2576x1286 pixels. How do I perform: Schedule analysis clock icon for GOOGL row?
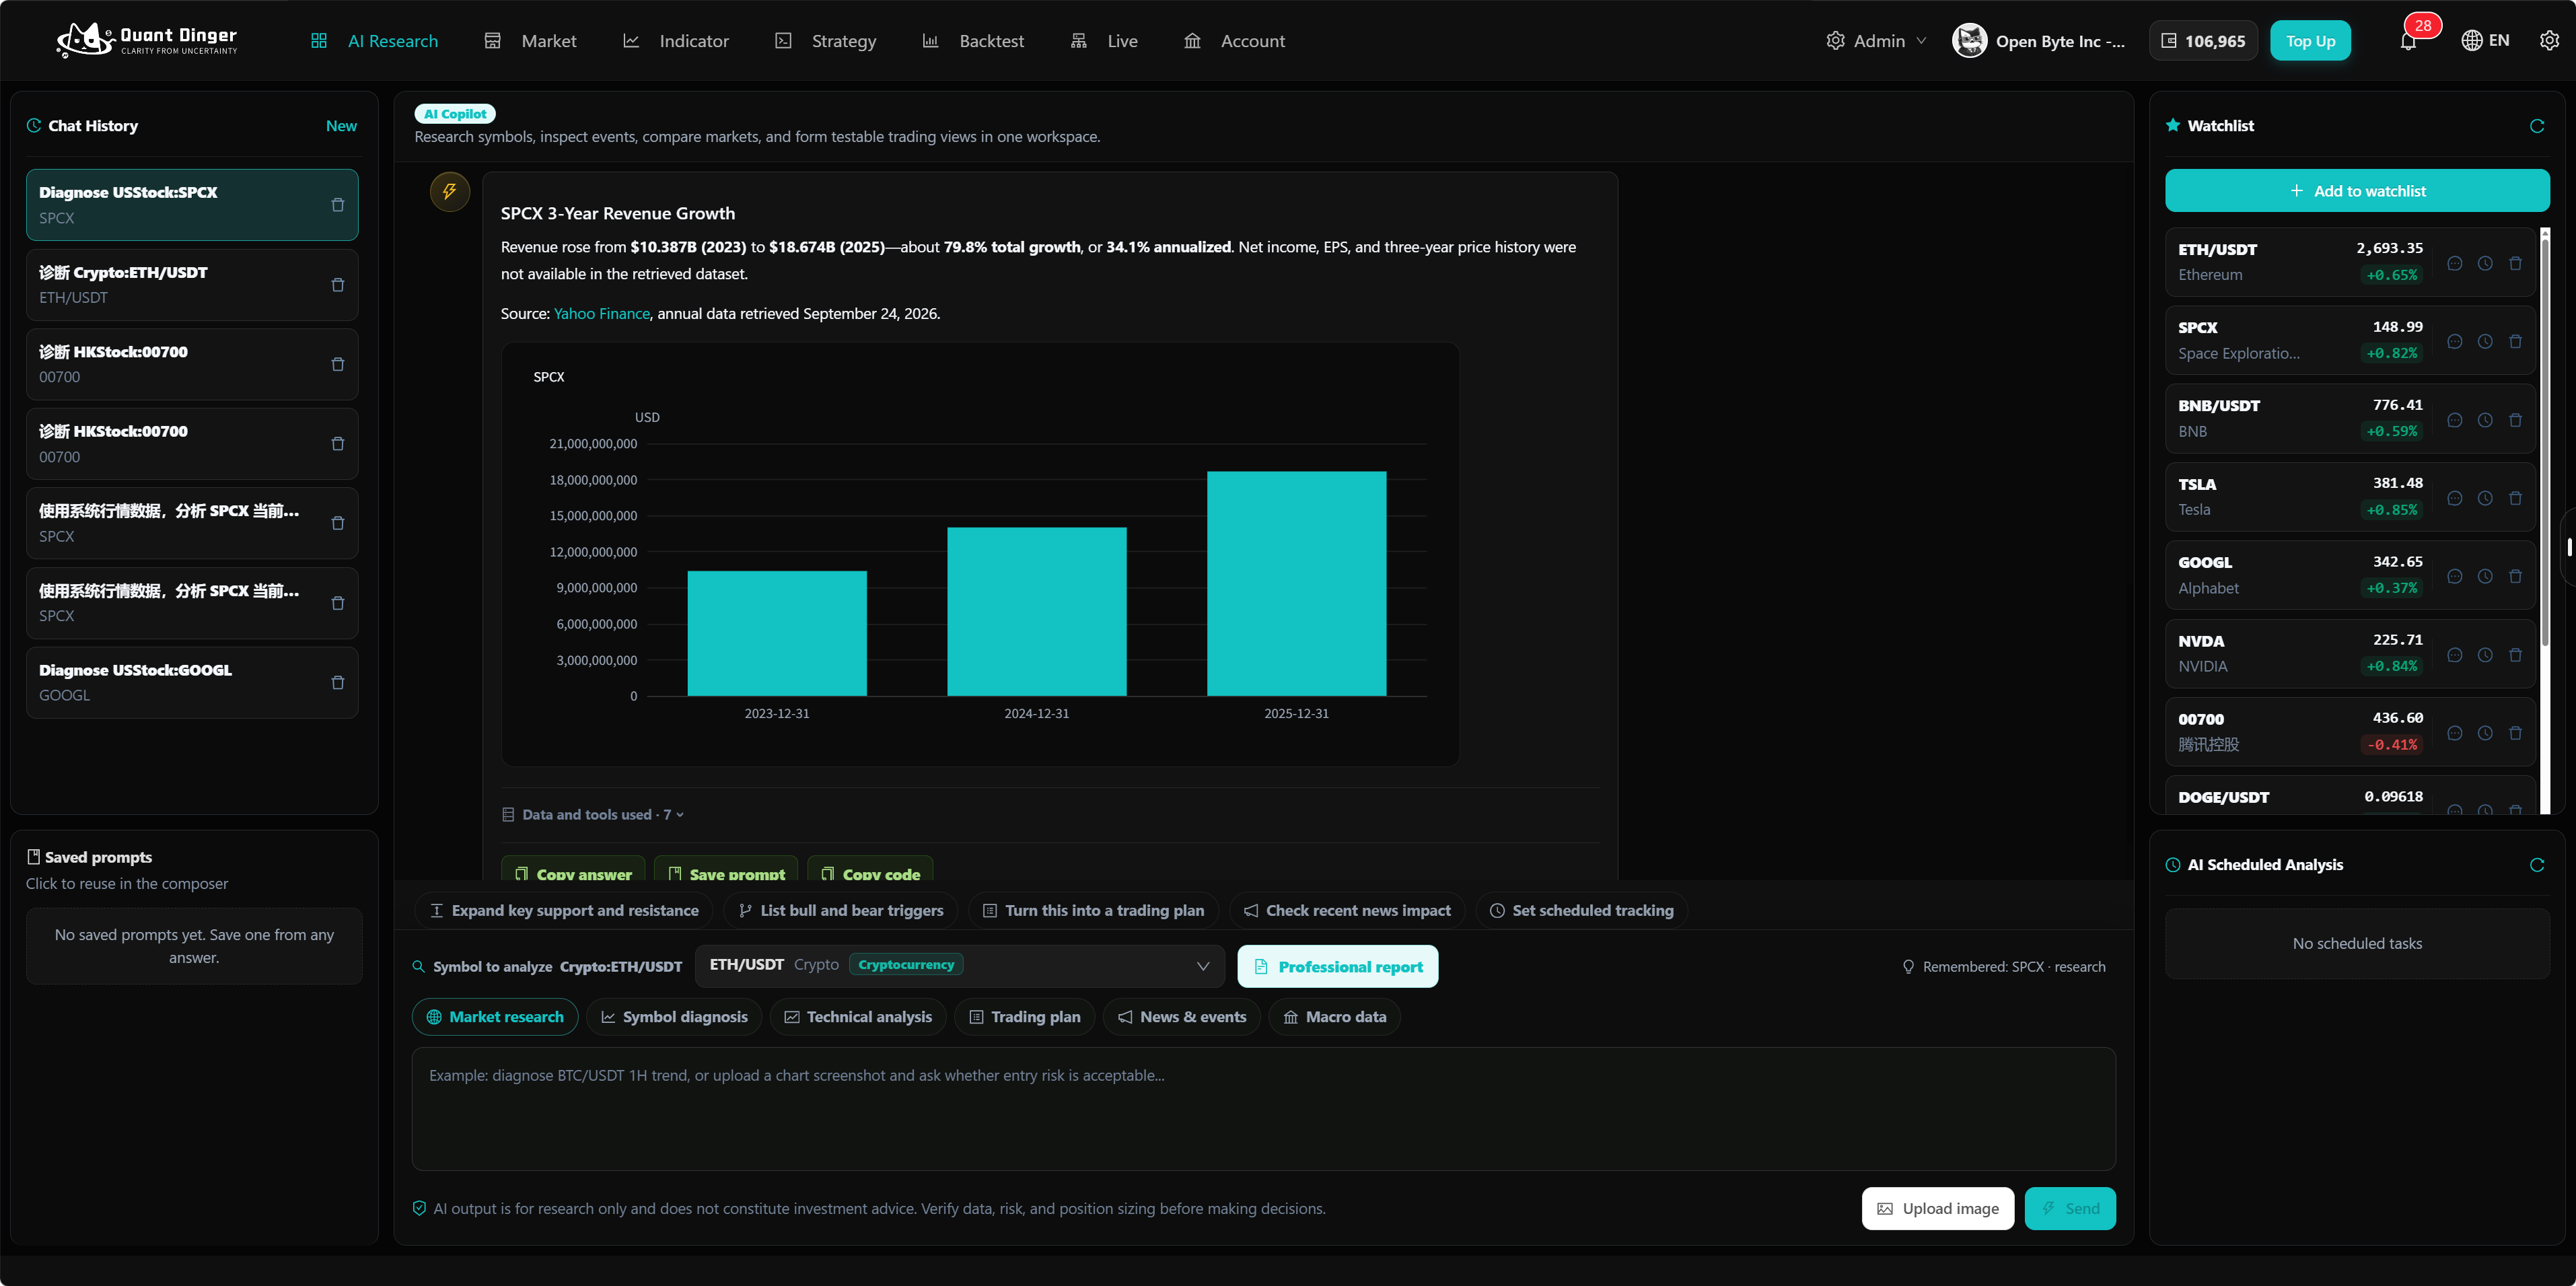click(2485, 577)
